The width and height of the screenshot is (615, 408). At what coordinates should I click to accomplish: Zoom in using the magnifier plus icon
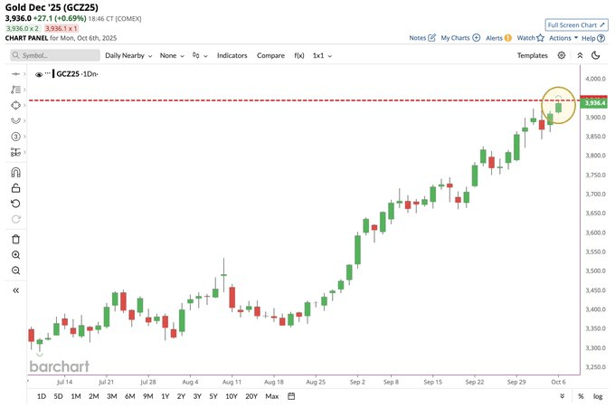(15, 255)
